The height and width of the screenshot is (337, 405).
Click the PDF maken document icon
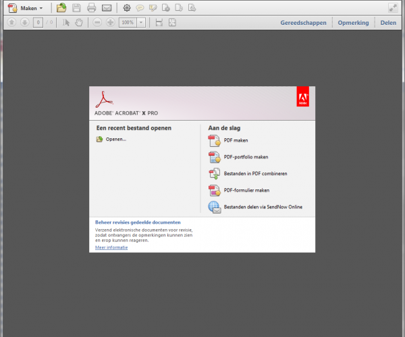point(214,141)
